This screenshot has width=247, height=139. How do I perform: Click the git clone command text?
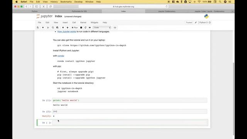pyautogui.click(x=92, y=46)
